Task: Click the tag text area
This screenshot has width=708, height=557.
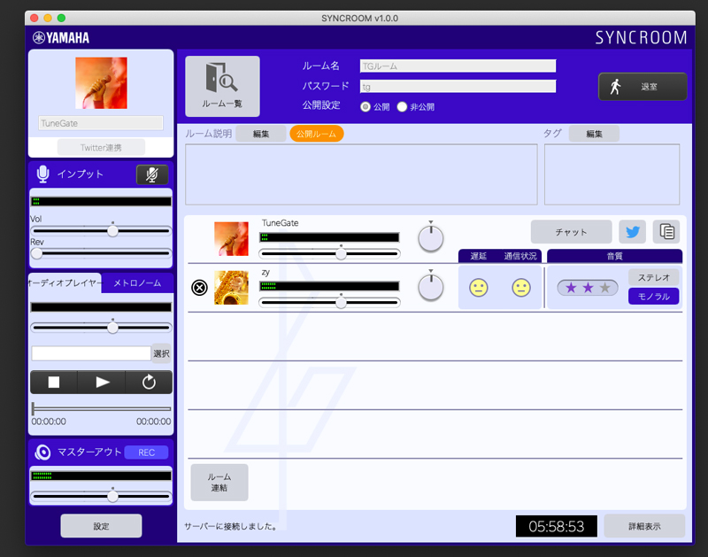Action: (x=612, y=174)
